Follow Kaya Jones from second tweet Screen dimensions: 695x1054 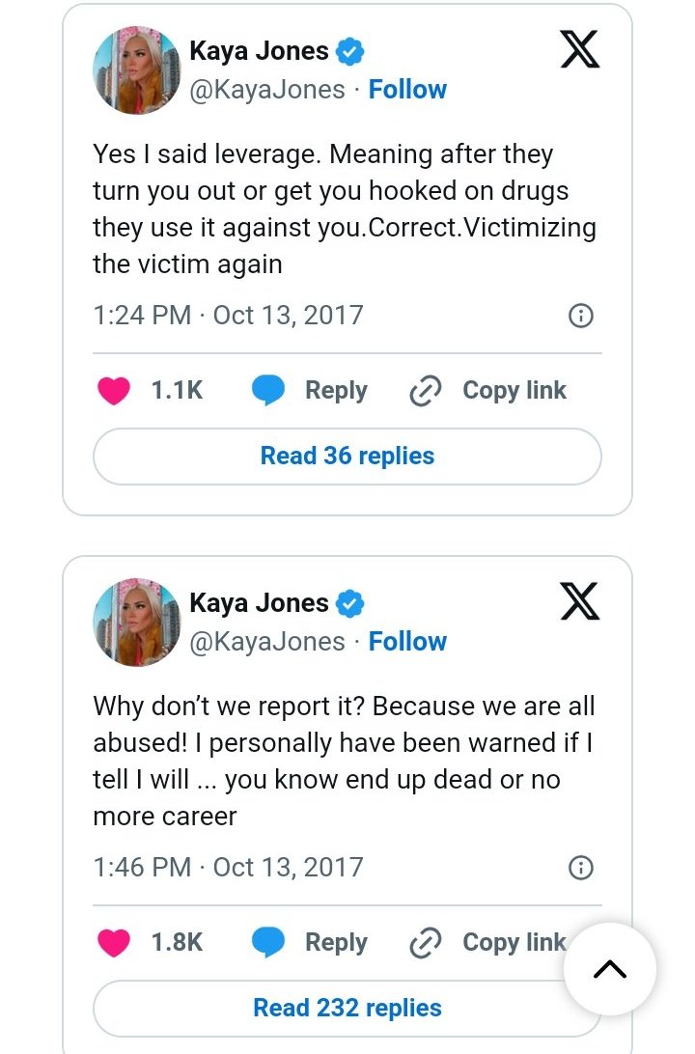(407, 642)
